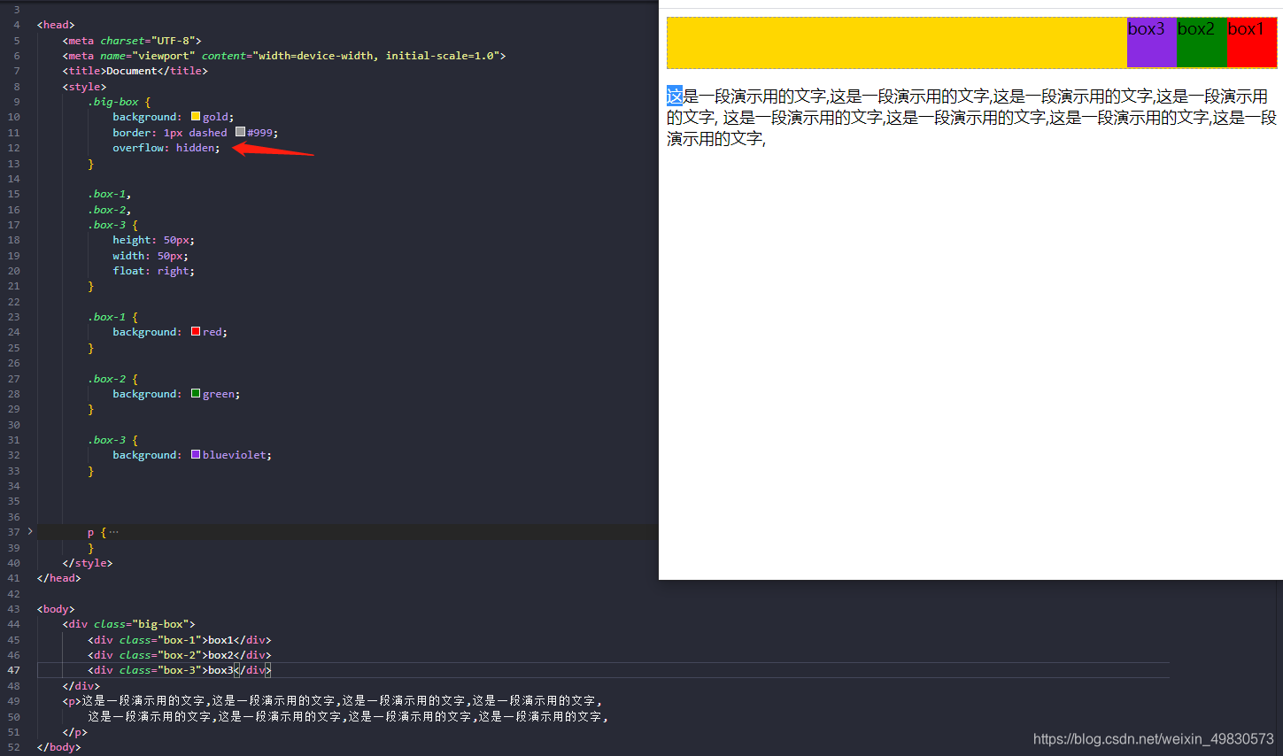This screenshot has width=1283, height=756.
Task: Expand the folded p rule on line 37
Action: pos(30,531)
